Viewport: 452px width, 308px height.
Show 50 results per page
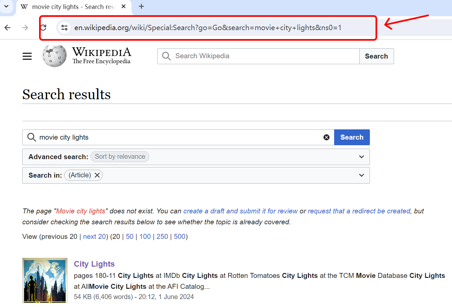point(129,237)
